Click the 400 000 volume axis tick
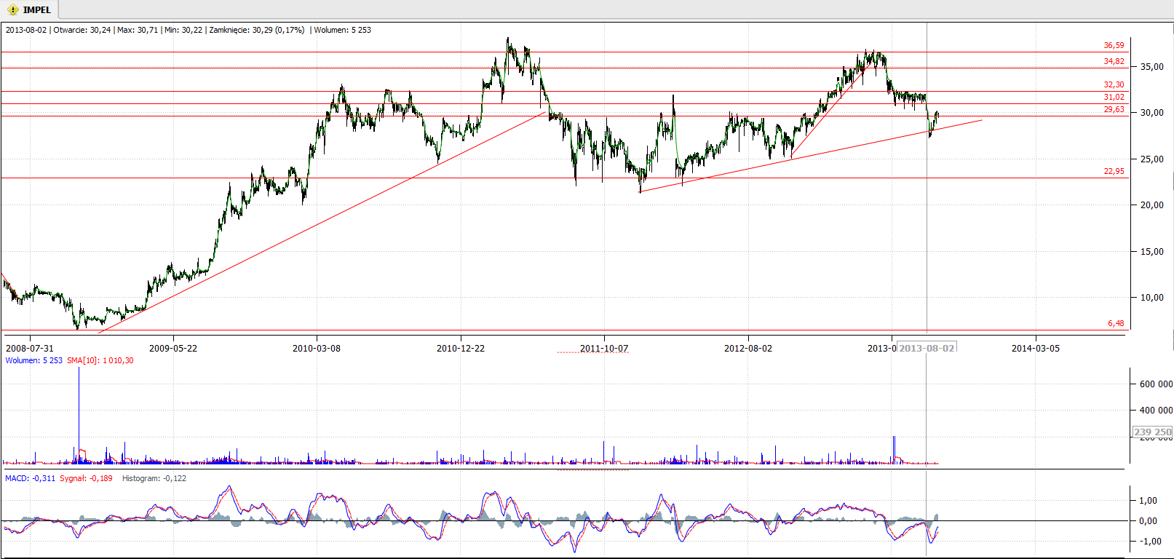The height and width of the screenshot is (559, 1174). 1156,410
